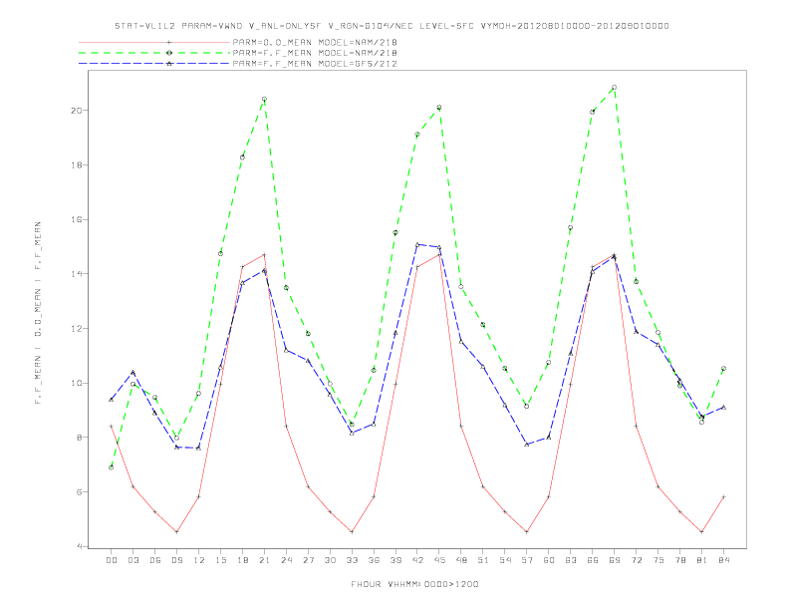Screen dimensions: 789x610
Task: Click y-axis tick label 14
Action: (78, 274)
